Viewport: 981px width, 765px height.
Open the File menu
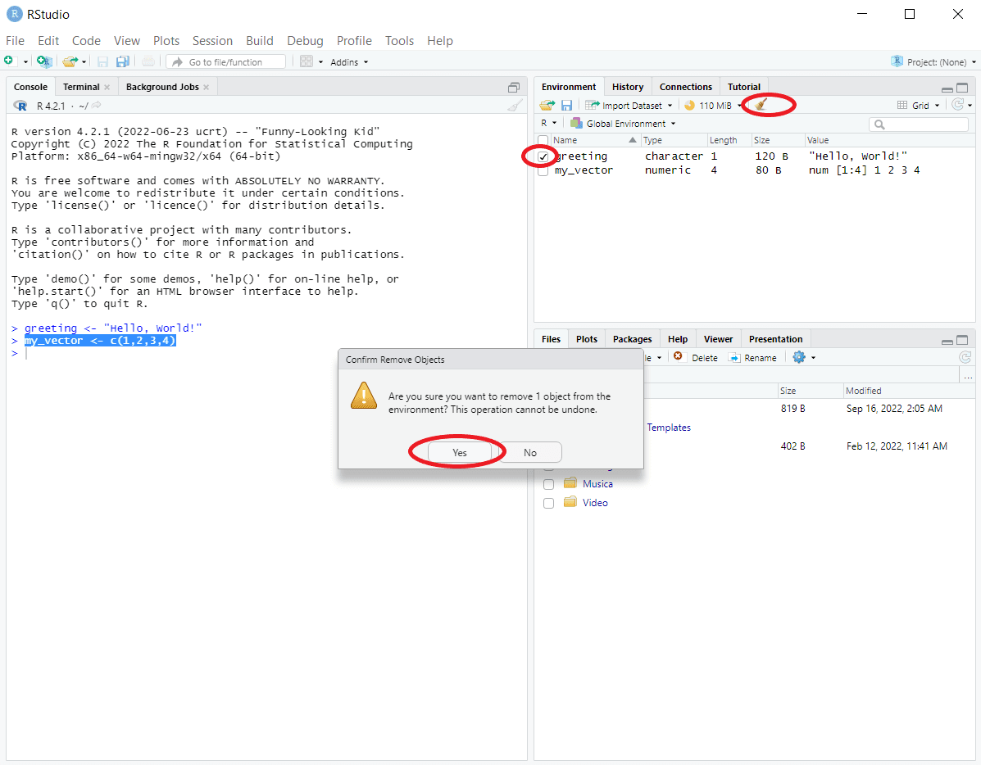tap(15, 41)
